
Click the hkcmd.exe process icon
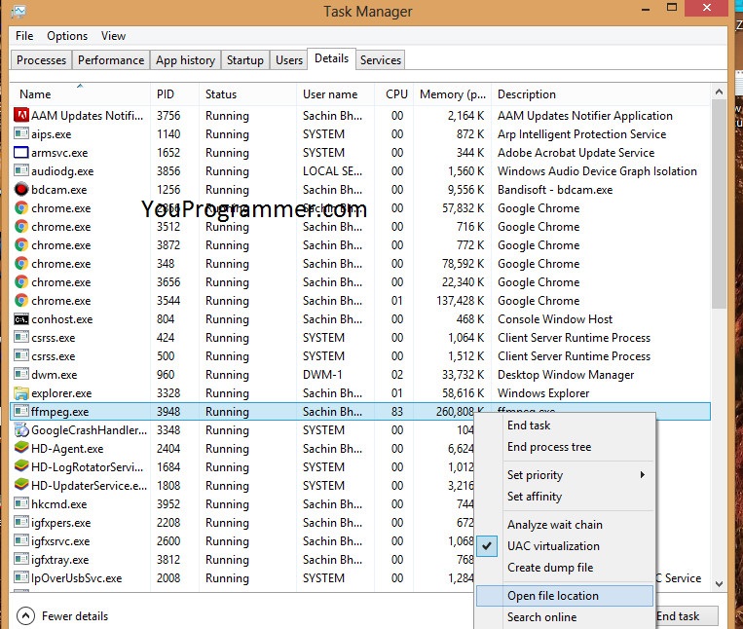(21, 503)
